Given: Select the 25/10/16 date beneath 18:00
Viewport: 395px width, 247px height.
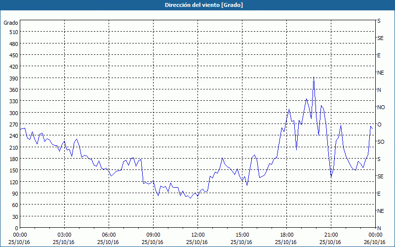Looking at the screenshot, I should pos(286,242).
